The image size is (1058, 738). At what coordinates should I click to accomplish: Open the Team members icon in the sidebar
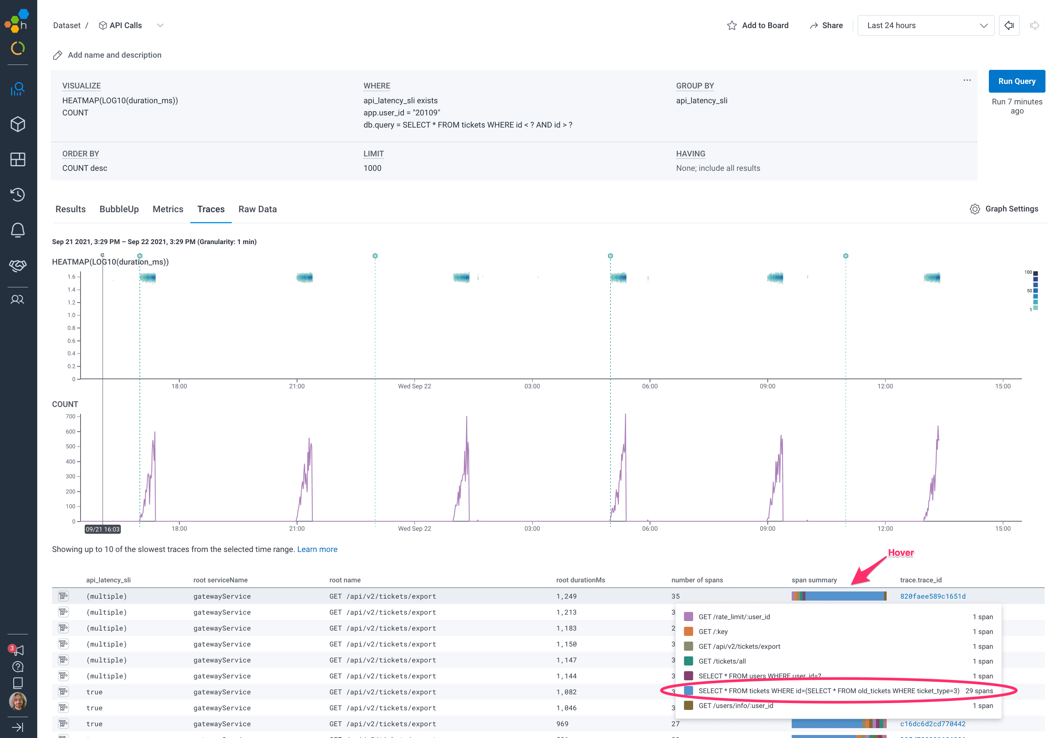[x=17, y=300]
